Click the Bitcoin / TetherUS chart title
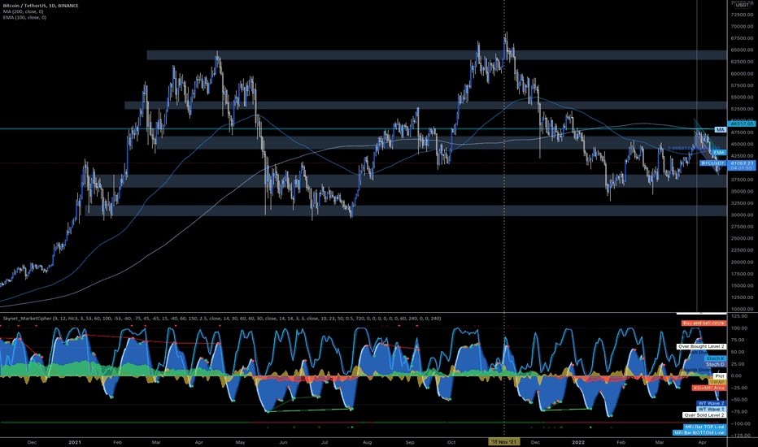The image size is (758, 447). click(41, 6)
